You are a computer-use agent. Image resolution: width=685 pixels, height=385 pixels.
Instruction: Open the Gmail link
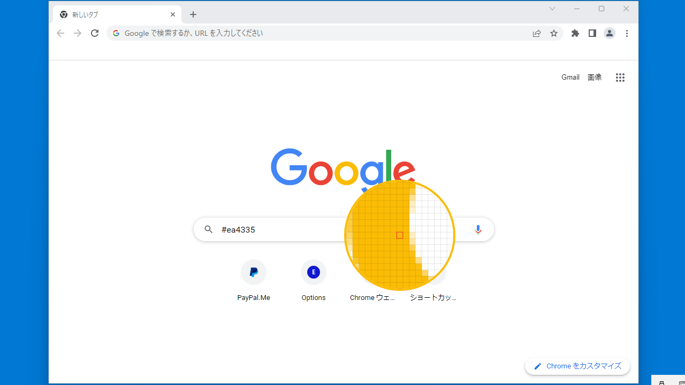point(570,78)
